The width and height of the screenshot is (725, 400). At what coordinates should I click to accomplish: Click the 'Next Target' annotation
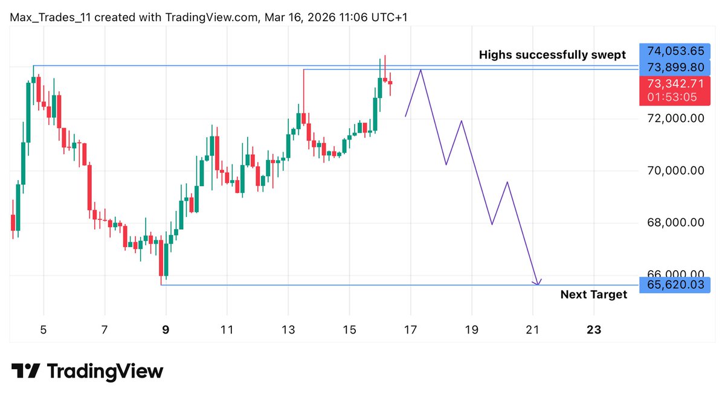point(593,294)
